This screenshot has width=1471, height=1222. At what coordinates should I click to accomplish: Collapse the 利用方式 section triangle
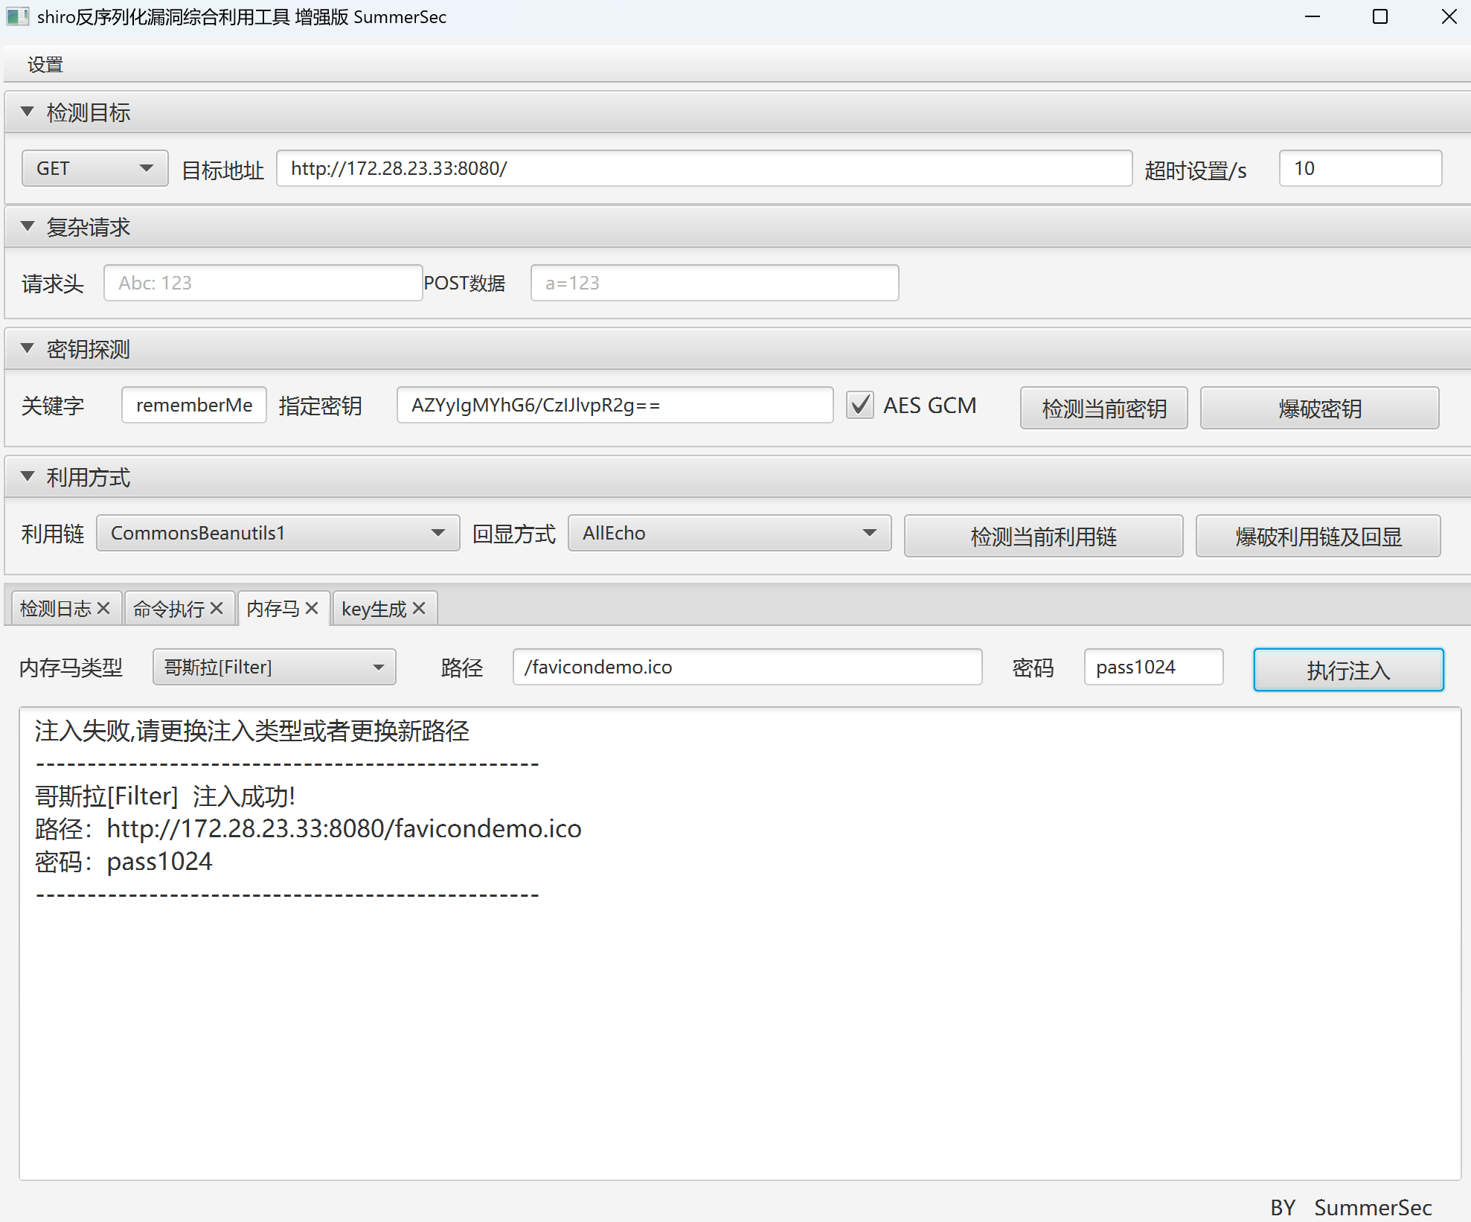coord(28,476)
